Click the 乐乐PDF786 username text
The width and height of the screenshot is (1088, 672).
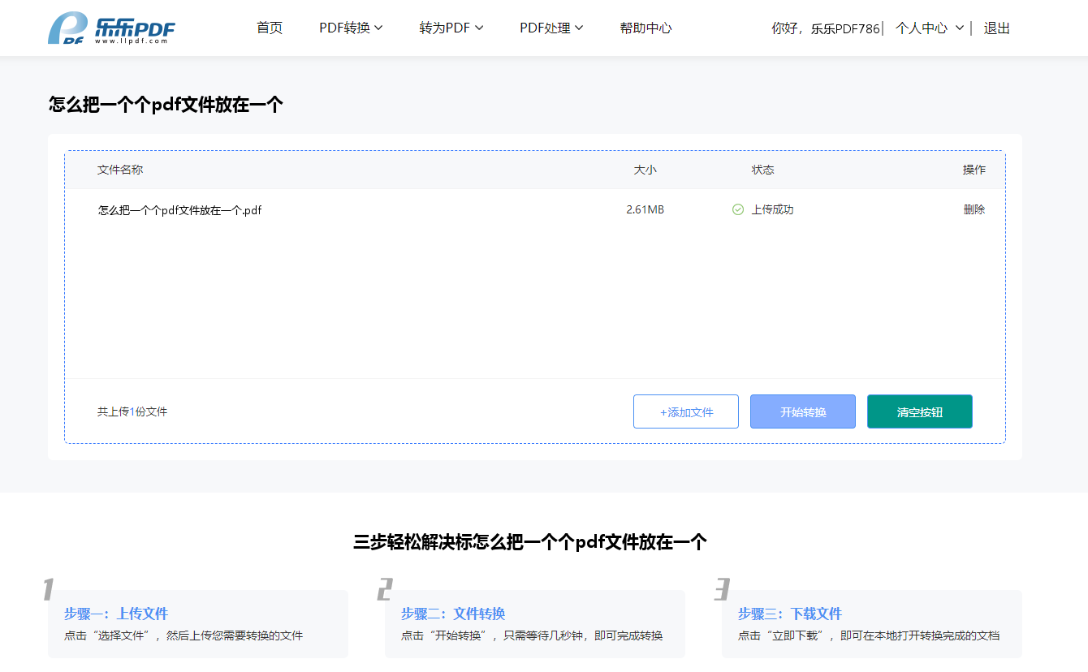tap(845, 28)
